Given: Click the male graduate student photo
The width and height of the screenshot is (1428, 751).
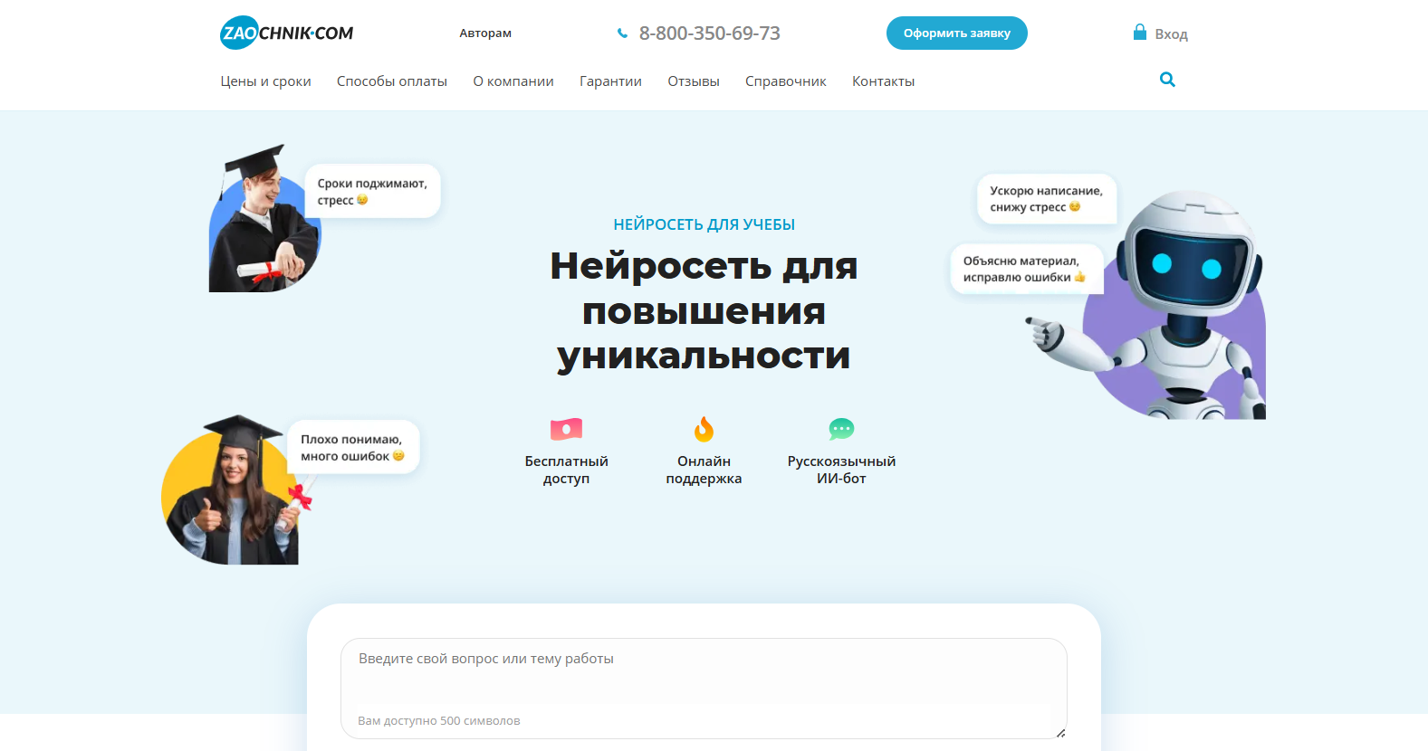Looking at the screenshot, I should [263, 226].
